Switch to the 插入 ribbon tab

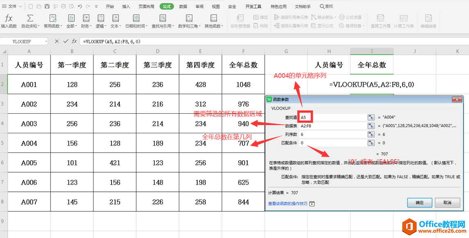tap(126, 6)
